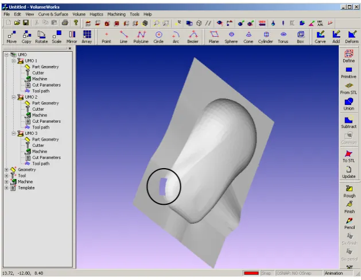Export volume To STL
This screenshot has height=280, width=361.
click(x=349, y=157)
